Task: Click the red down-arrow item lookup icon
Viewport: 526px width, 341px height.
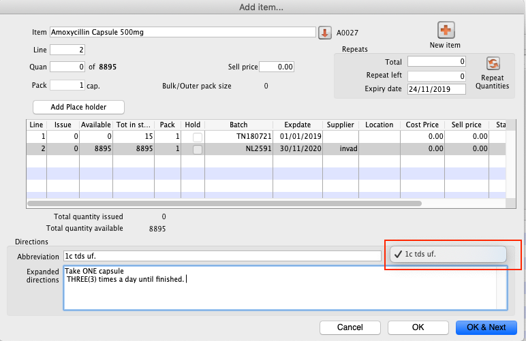Action: (x=324, y=32)
